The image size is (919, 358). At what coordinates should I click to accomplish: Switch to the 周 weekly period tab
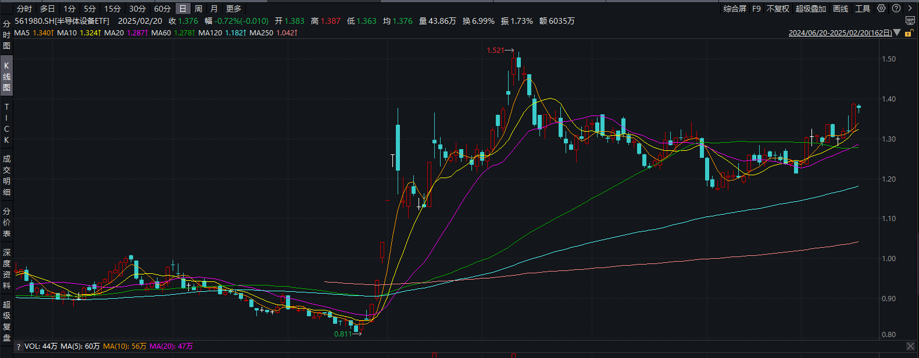(198, 9)
